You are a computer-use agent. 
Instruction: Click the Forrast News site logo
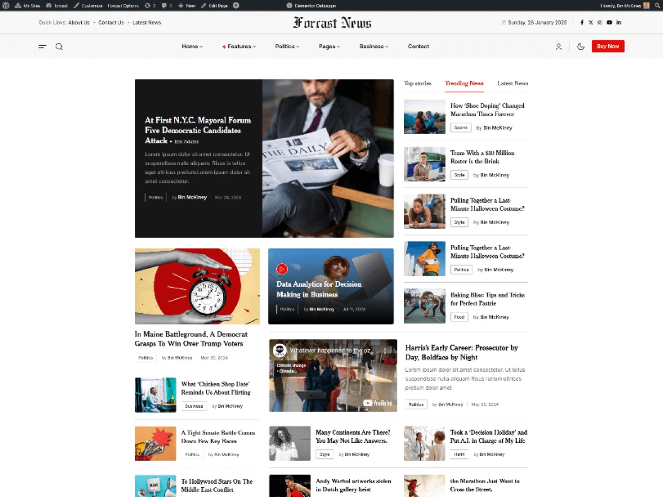332,23
